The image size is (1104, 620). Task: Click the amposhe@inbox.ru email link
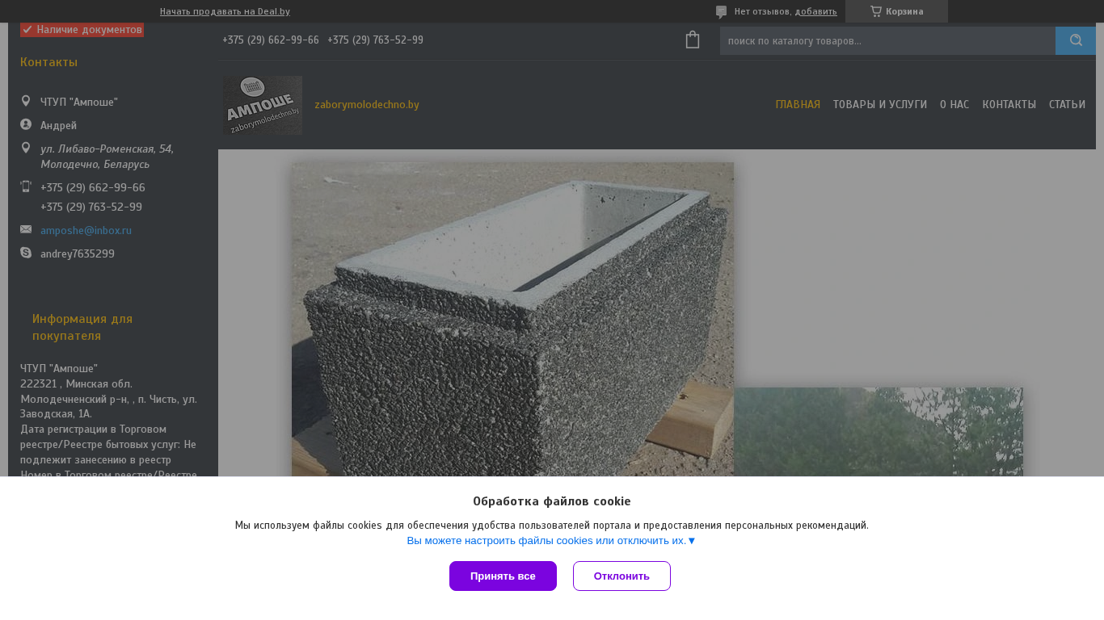[x=86, y=230]
